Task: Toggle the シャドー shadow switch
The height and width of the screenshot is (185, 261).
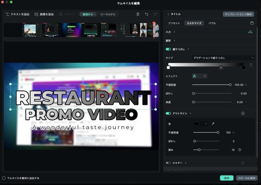Action: pos(168,163)
